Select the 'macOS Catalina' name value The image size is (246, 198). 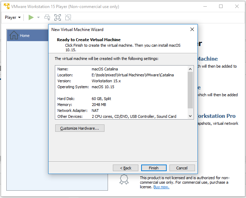[x=104, y=69]
